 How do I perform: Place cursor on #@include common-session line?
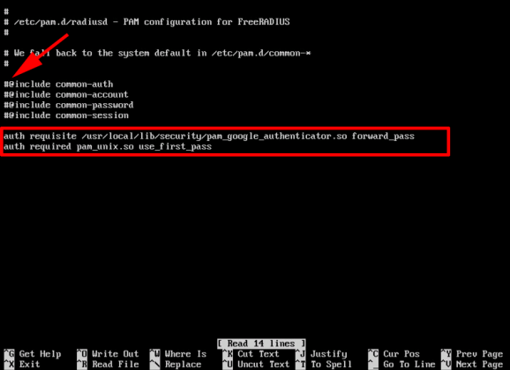pyautogui.click(x=66, y=115)
